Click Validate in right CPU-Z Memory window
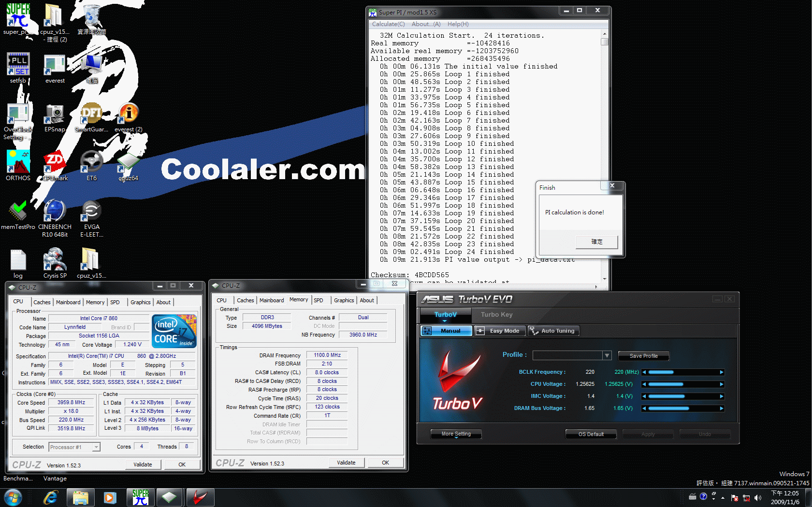812x507 pixels. 346,463
